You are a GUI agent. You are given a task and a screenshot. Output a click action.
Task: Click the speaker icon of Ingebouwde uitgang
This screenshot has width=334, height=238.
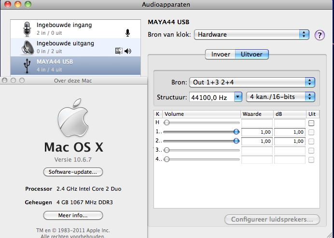click(x=28, y=48)
